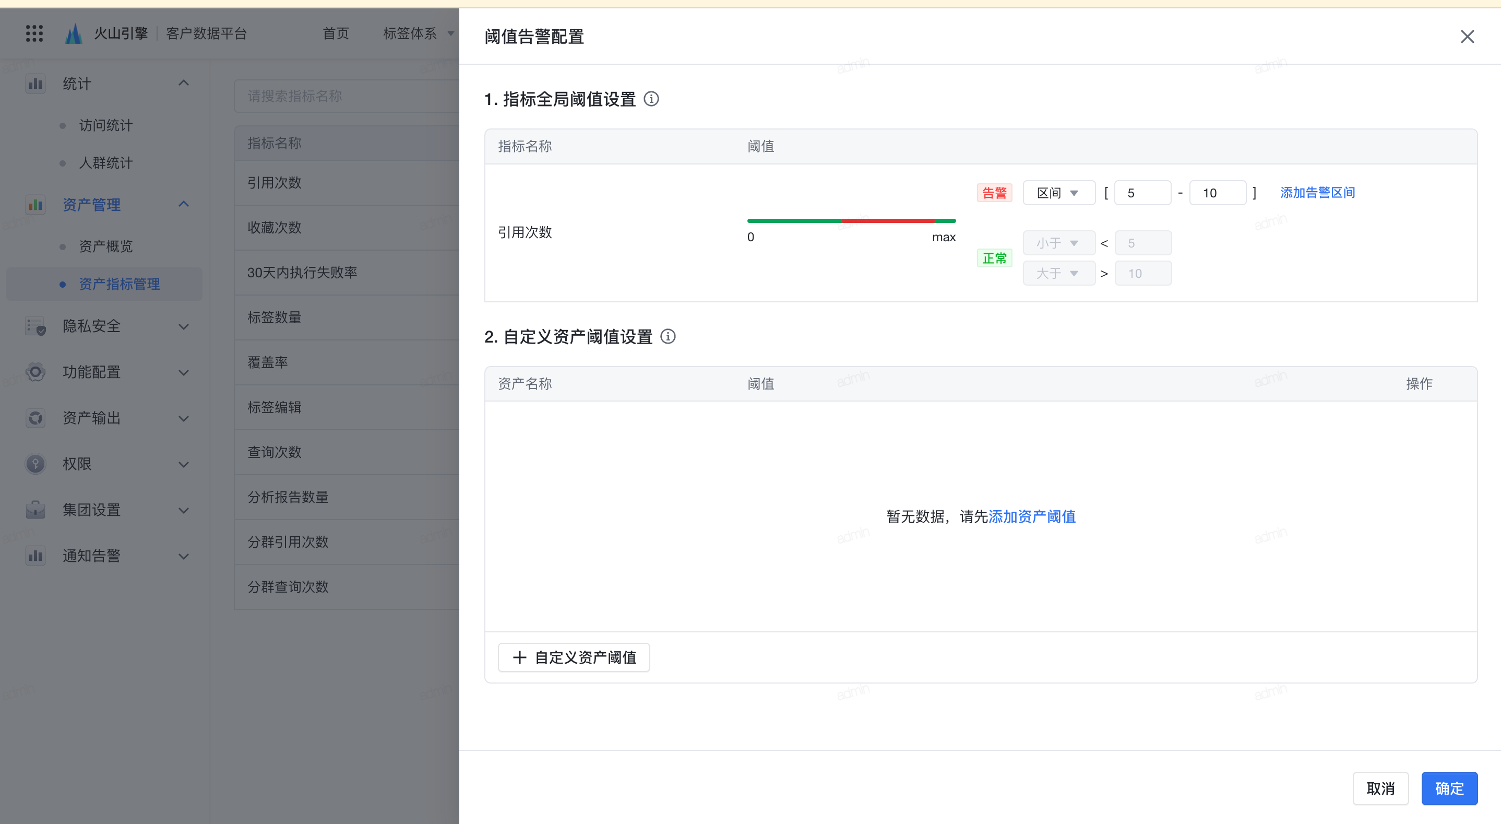The width and height of the screenshot is (1501, 824).
Task: Select the 分析报告数量 metric row
Action: click(x=347, y=498)
